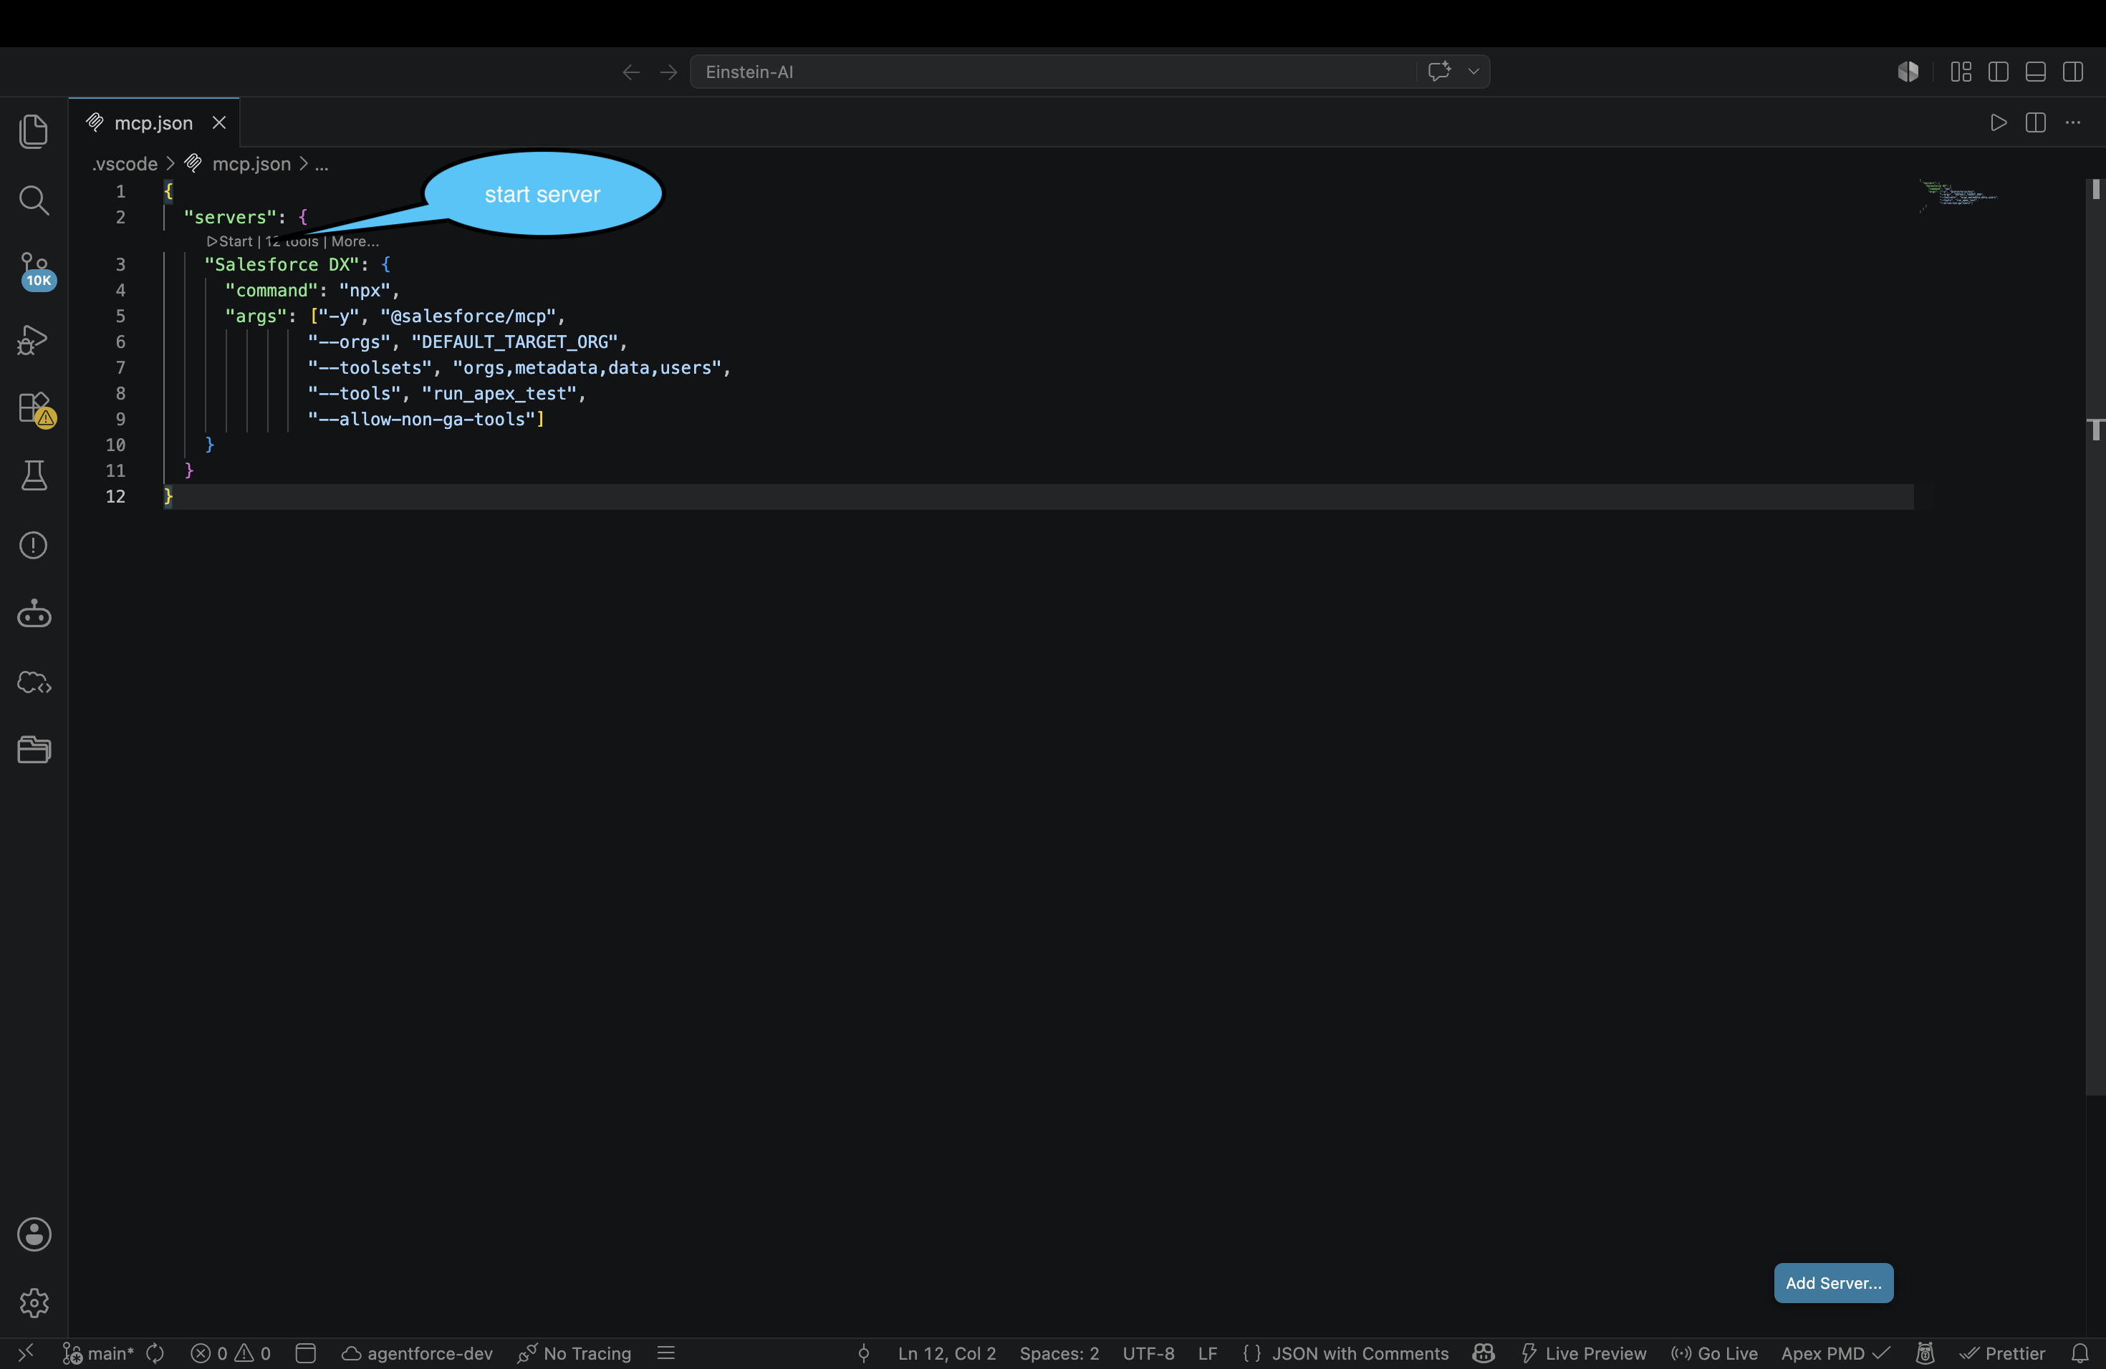Open the Testing flask view

coord(34,476)
